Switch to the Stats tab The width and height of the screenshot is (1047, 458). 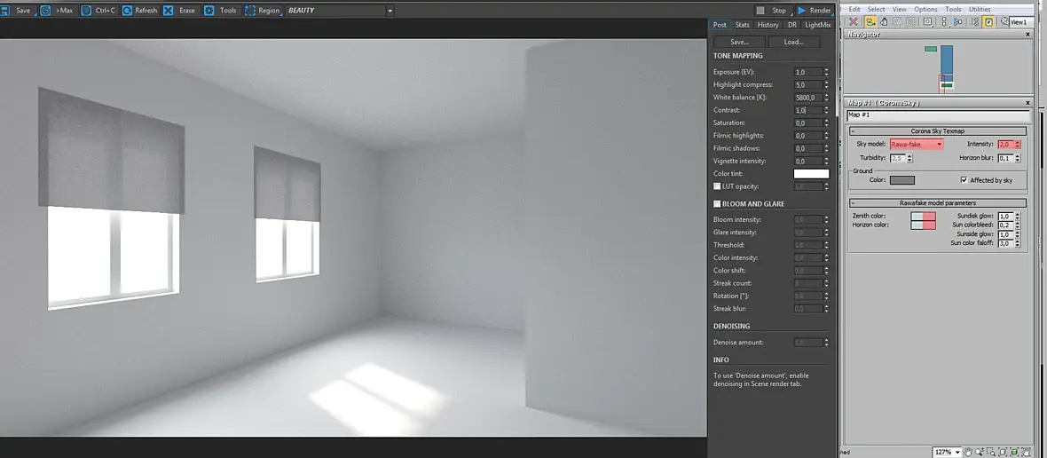[x=743, y=25]
